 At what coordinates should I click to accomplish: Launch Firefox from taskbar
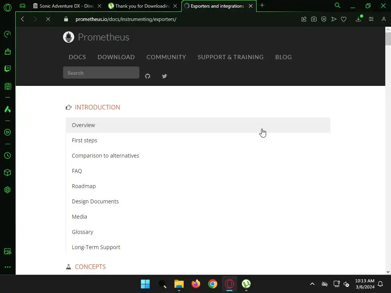(196, 284)
